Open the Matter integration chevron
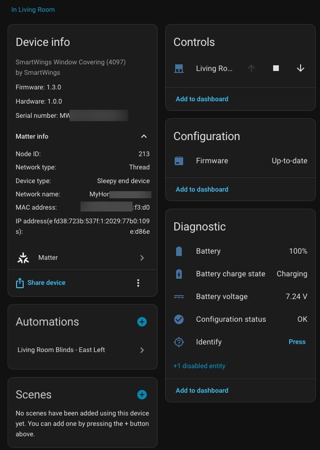 tap(142, 258)
